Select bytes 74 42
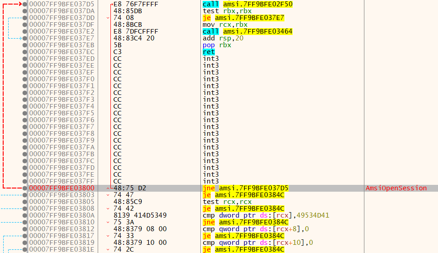 click(x=124, y=208)
